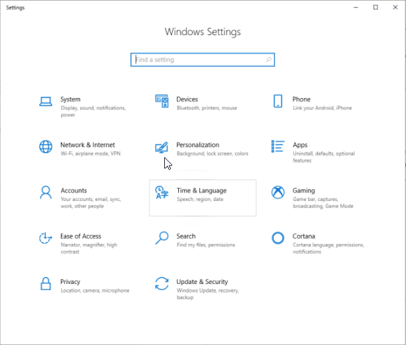Click the Phone icon
406x345 pixels.
pos(278,101)
